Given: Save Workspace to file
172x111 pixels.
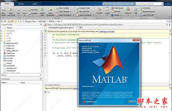Looking at the screenshot, I should coord(50,12).
